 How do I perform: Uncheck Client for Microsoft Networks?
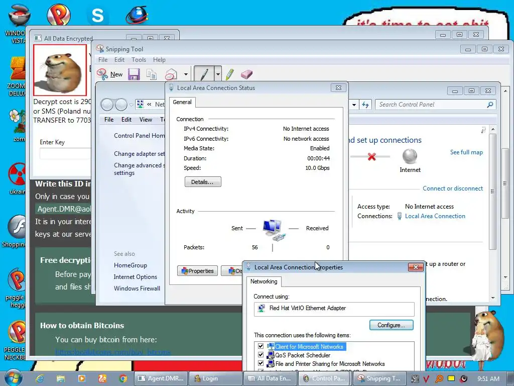(261, 346)
